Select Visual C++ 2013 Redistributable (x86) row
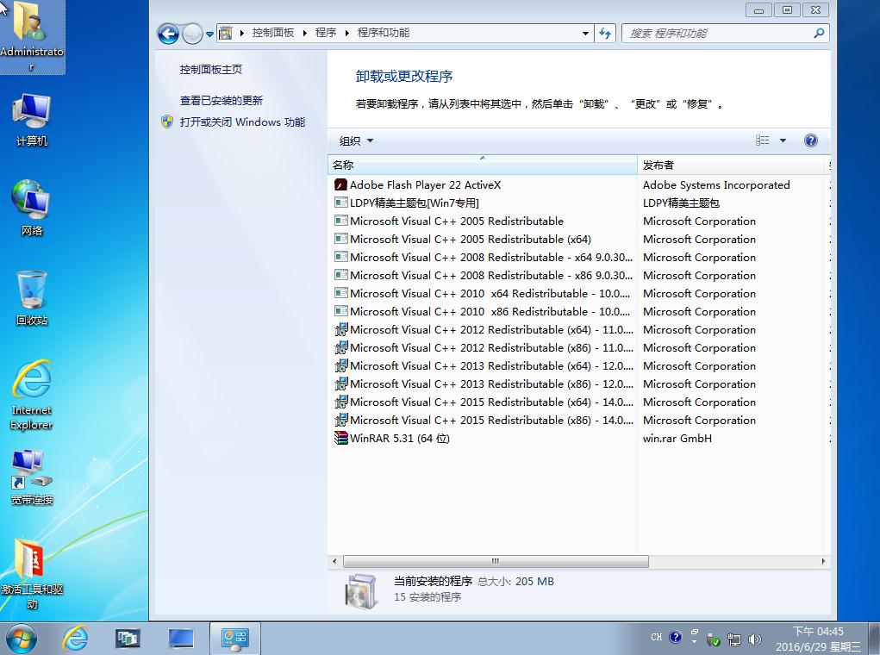 pos(578,384)
